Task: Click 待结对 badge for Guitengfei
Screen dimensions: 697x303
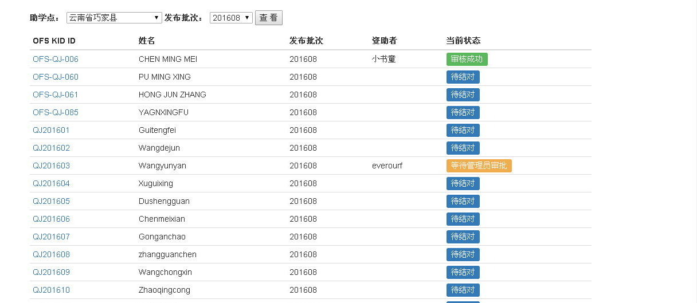Action: [463, 130]
